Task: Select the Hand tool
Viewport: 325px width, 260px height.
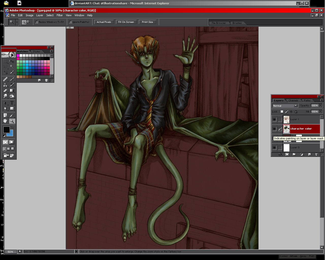Action: [5, 121]
